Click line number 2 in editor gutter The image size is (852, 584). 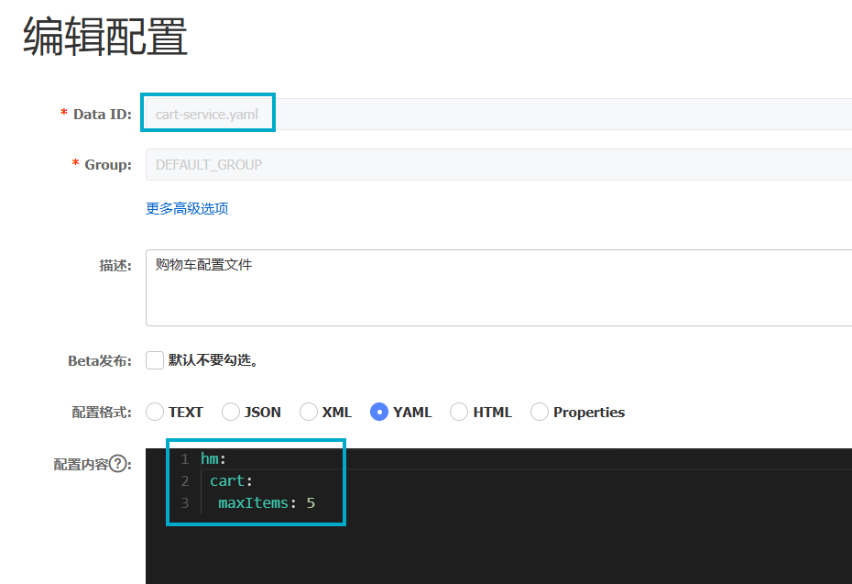tap(185, 480)
